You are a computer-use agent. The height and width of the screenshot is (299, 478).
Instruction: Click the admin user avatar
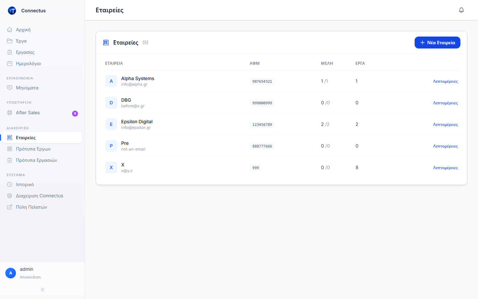point(11,273)
